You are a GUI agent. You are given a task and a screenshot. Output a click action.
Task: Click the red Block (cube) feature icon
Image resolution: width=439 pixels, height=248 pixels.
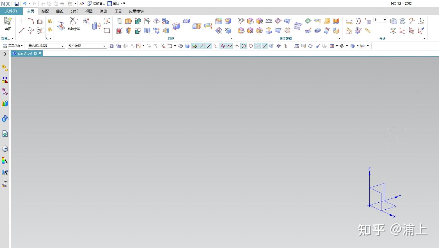pyautogui.click(x=119, y=31)
